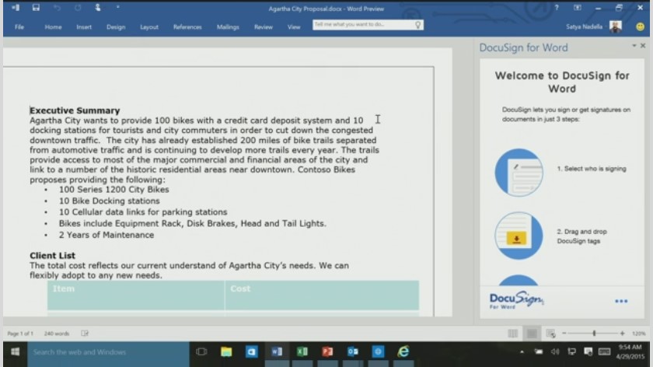Open Task View in the taskbar
Viewport: 653px width, 367px height.
201,352
